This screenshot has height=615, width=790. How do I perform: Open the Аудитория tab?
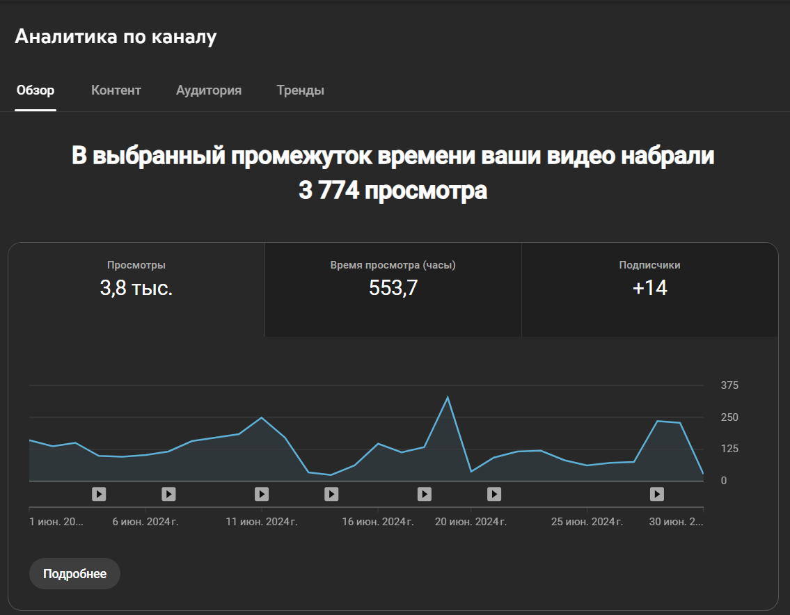point(209,90)
